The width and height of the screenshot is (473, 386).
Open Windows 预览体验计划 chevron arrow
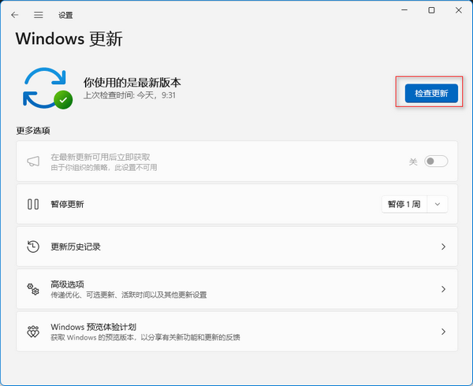[x=443, y=332]
